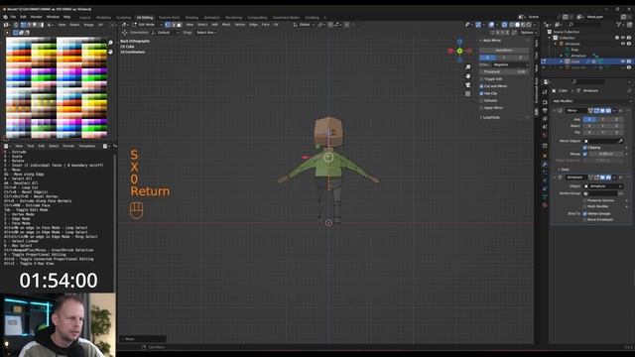
Task: Adjust the Threshold slider in Auto Mirror
Action: coord(504,71)
